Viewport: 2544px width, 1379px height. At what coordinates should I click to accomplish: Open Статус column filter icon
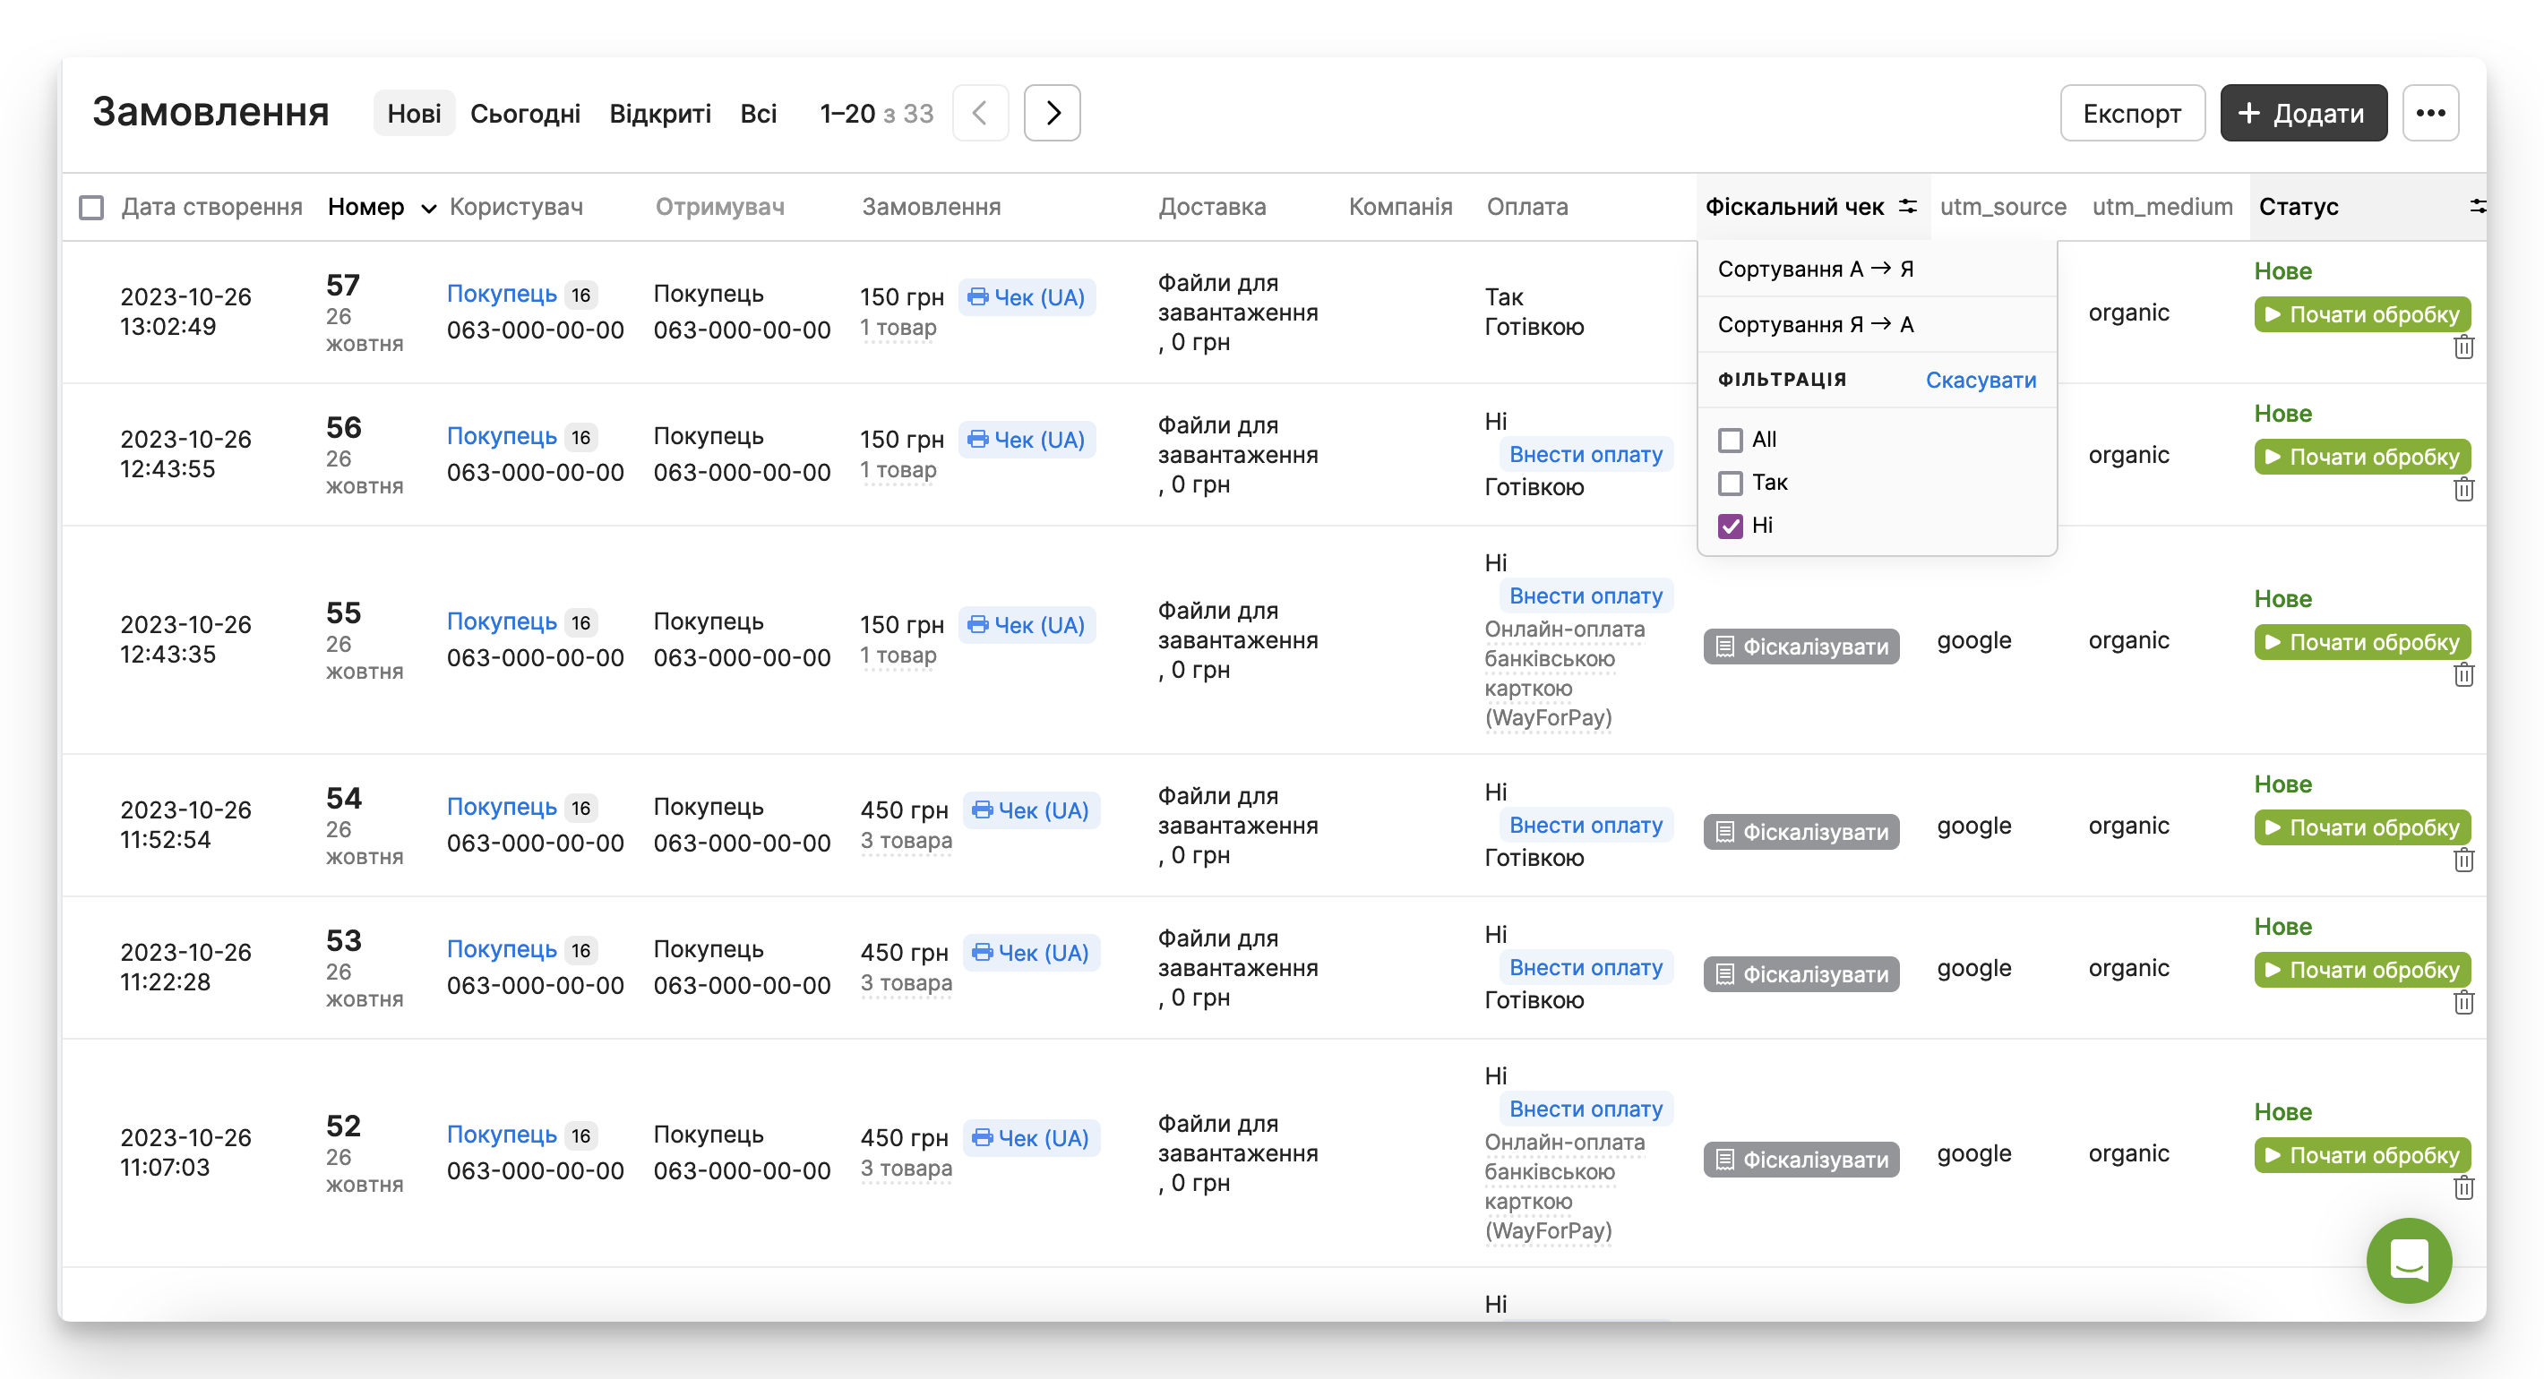(2477, 206)
